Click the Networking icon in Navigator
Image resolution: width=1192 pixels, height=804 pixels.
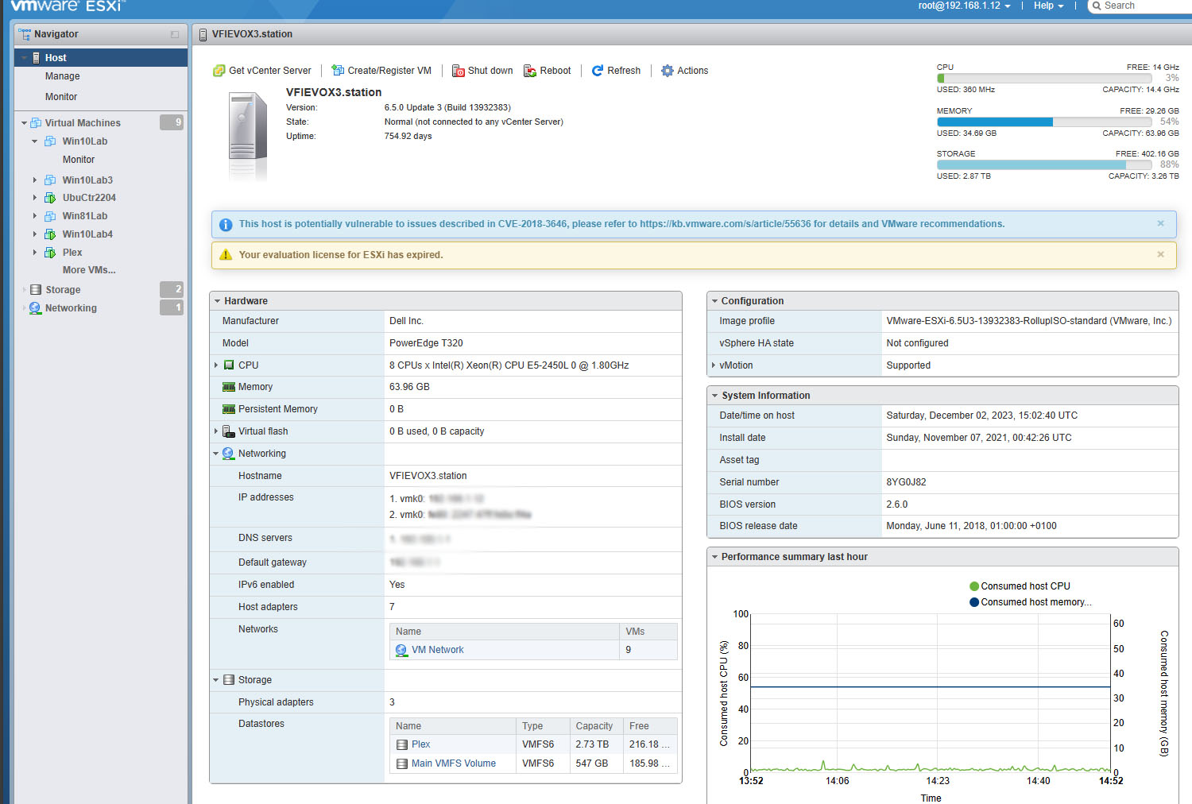35,308
